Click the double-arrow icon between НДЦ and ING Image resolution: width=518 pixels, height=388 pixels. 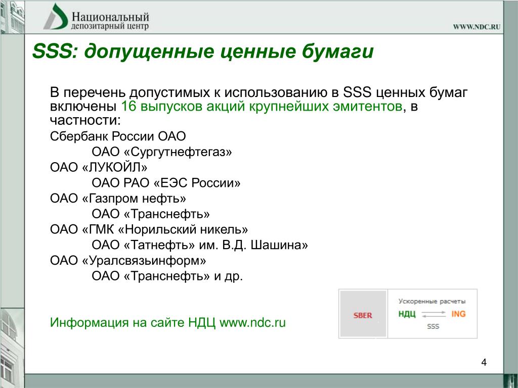[434, 314]
